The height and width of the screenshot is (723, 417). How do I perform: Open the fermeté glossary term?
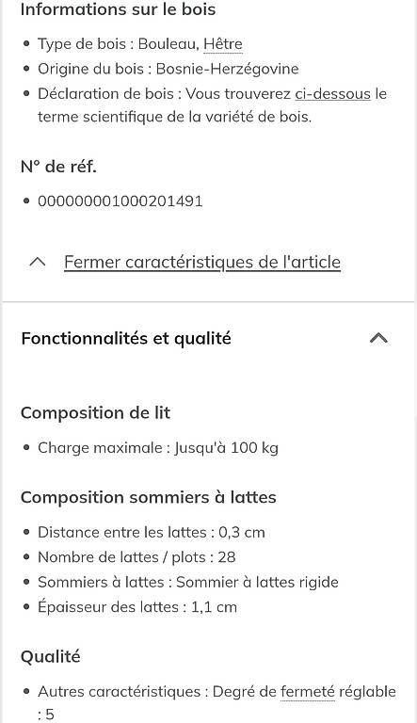point(308,691)
